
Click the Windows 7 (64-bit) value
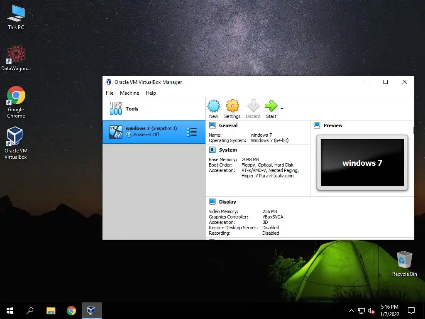(270, 140)
